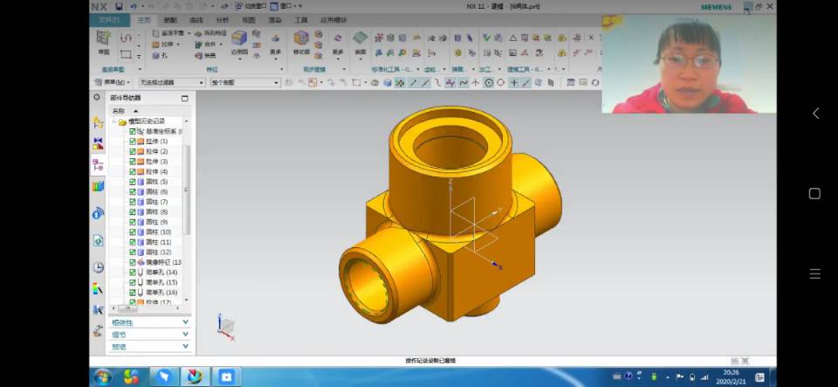Click the Sketch (草图) tool icon
838x387 pixels.
104,40
